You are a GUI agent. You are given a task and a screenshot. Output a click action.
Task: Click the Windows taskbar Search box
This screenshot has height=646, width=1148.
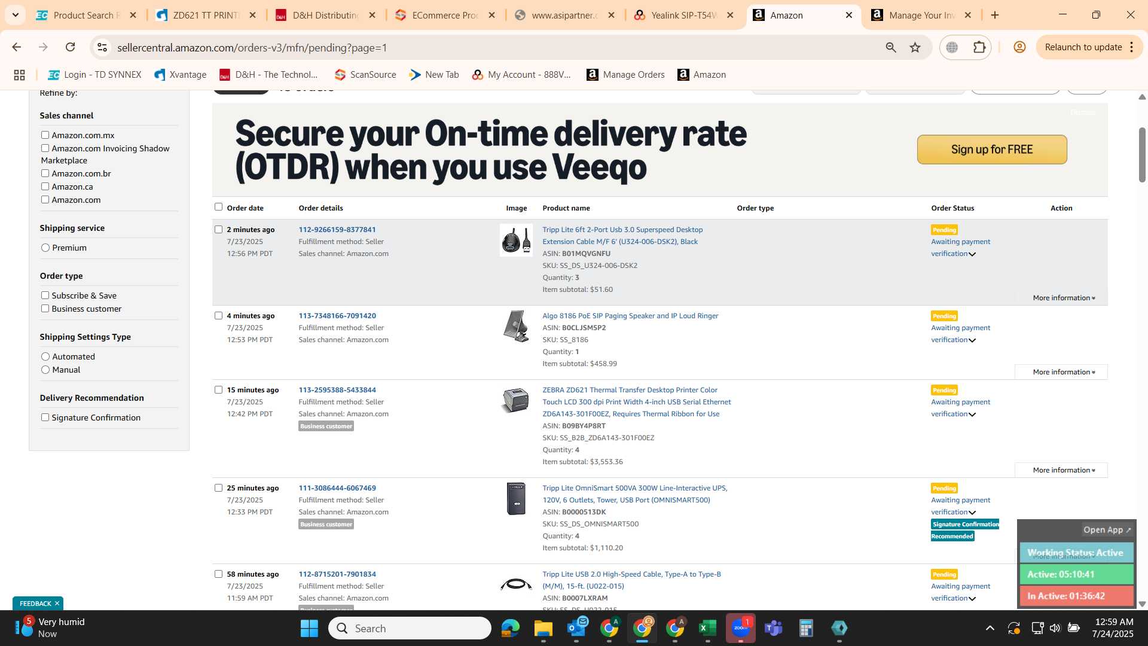click(410, 628)
